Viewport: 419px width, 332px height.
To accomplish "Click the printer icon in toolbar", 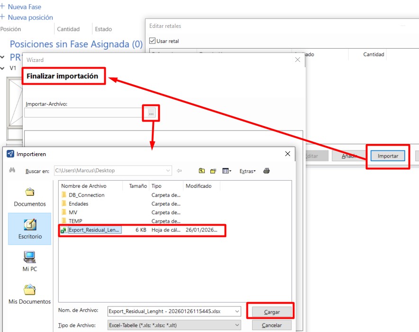I will point(266,171).
